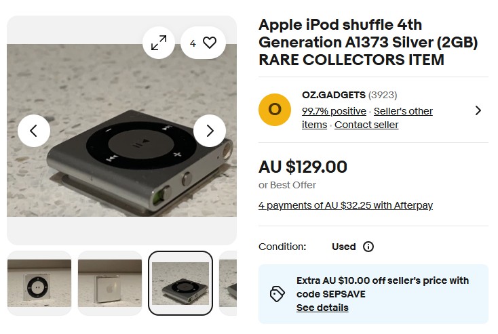Open the OZ.GADGETS seller profile name
Viewport: 498px width, 334px height.
point(333,95)
